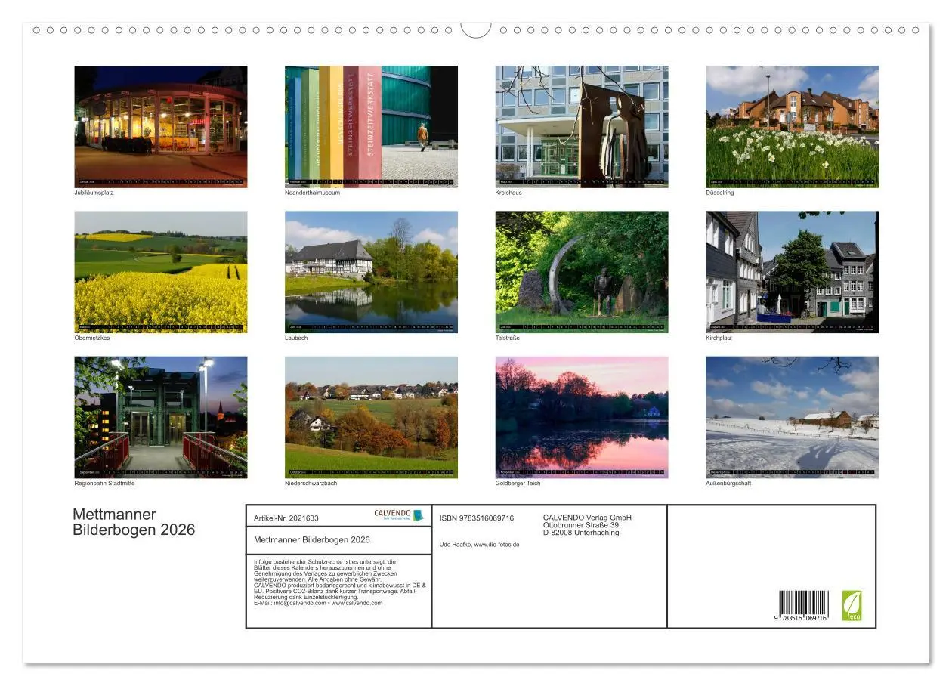Select the Außenbürgschaft snow photo

(x=792, y=417)
